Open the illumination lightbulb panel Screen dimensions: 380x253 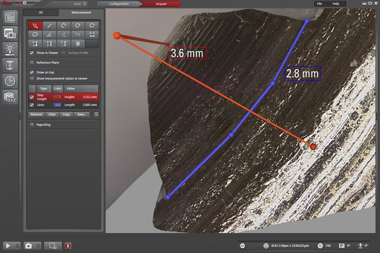pyautogui.click(x=10, y=49)
